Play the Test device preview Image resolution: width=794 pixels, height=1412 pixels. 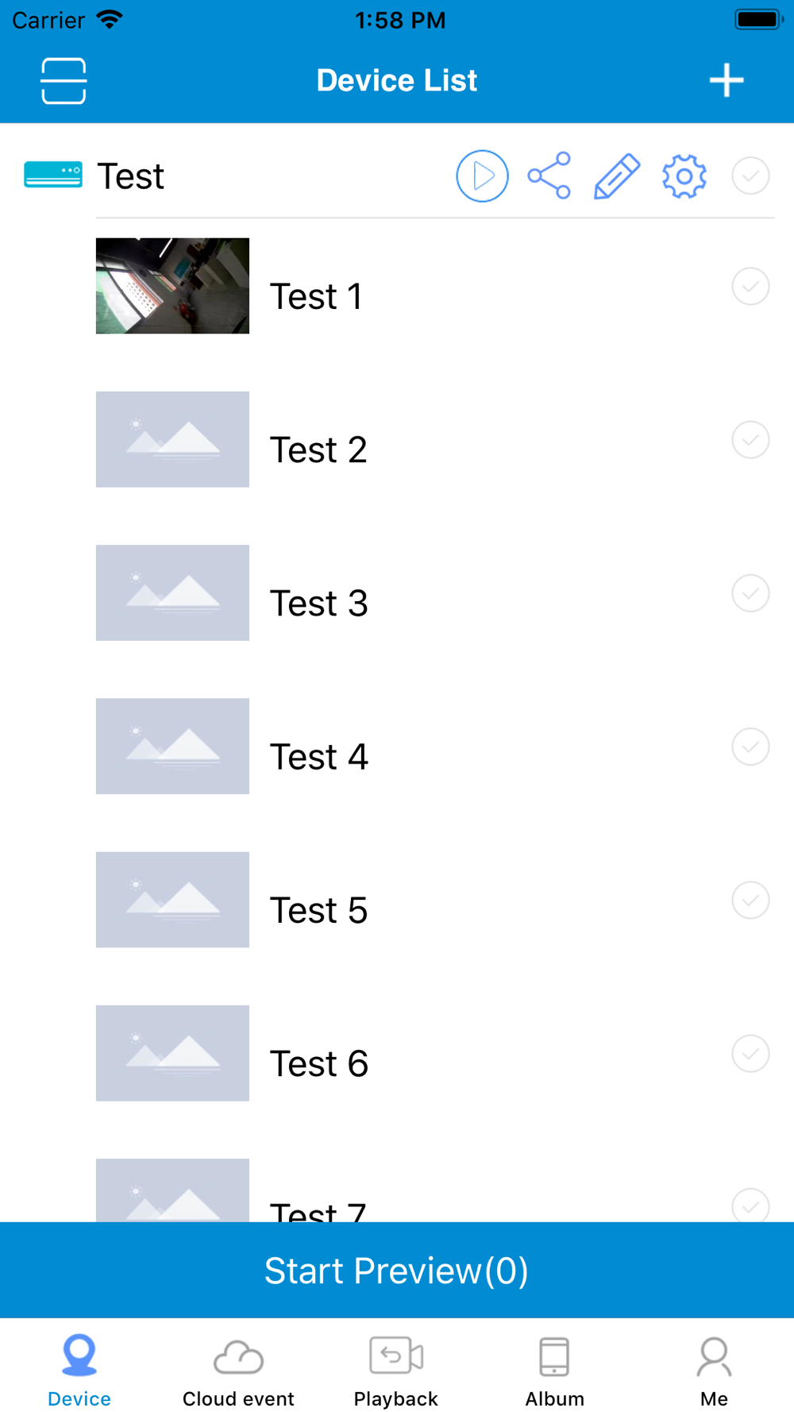(482, 176)
